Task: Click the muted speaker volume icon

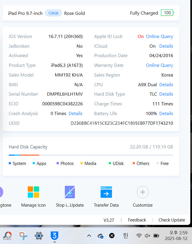Action: click(147, 236)
